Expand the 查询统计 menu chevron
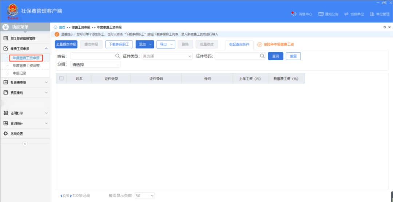This screenshot has width=393, height=202. 46,124
